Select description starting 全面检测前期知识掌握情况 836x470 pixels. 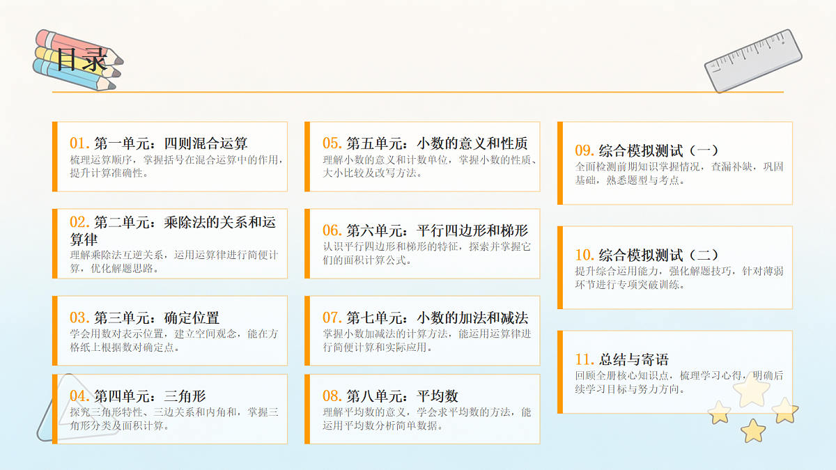(x=679, y=173)
